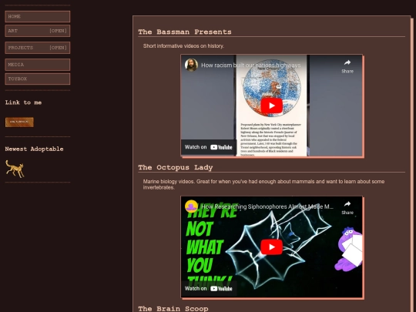Viewport: 416px width, 312px height.
Task: Open 'How Researching Siphonophores' title link
Action: (x=267, y=206)
